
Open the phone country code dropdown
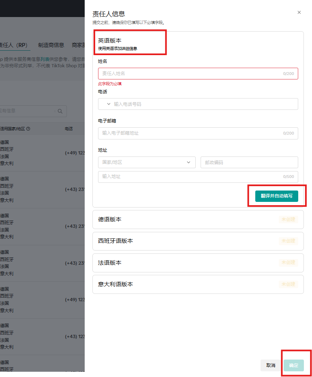[x=108, y=104]
